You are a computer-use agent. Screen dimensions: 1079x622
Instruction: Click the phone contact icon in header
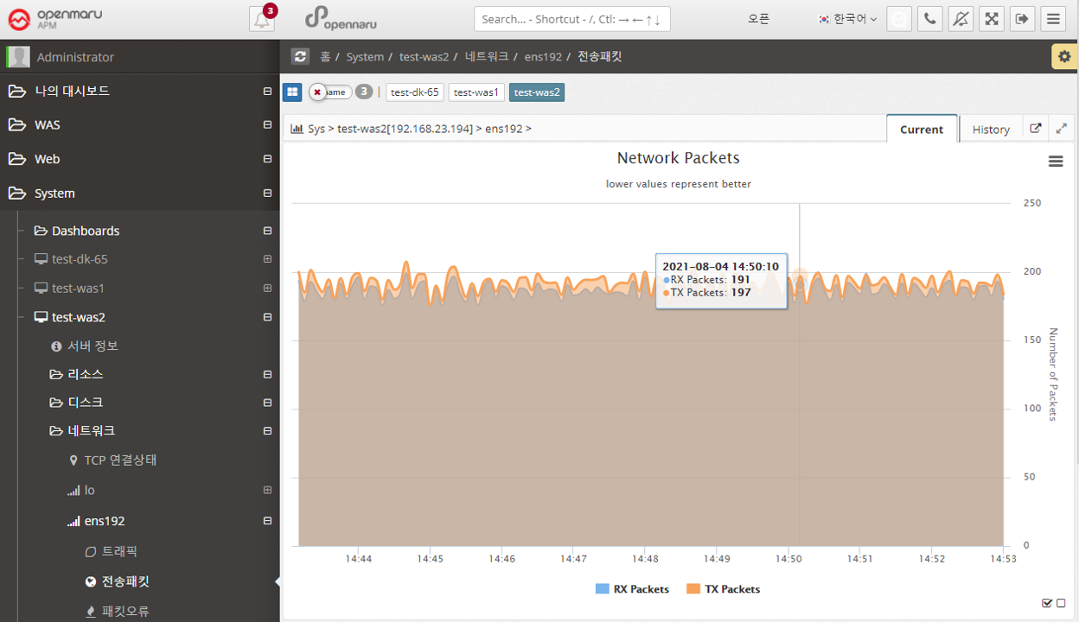pyautogui.click(x=929, y=19)
